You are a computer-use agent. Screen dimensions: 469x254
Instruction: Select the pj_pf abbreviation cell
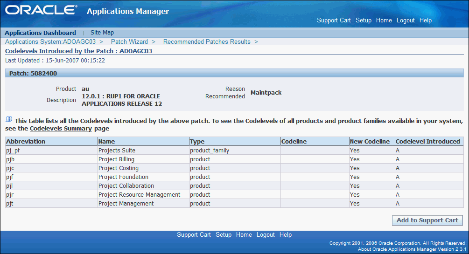coord(51,151)
